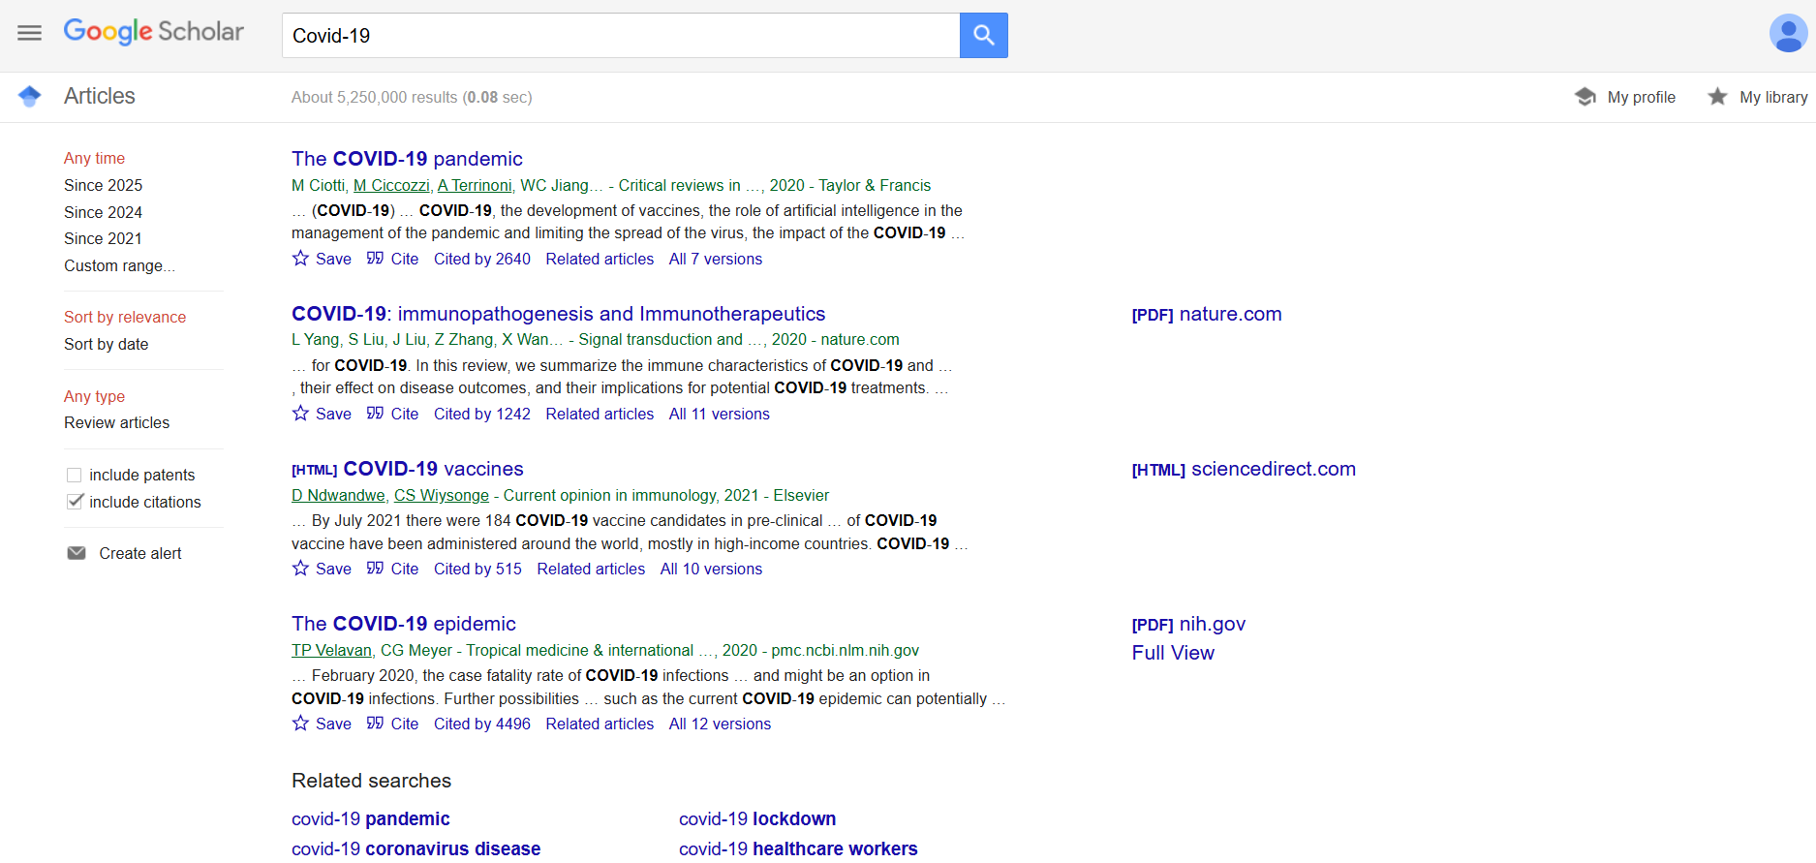Viewport: 1816px width, 863px height.
Task: Click All 7 versions
Action: [x=716, y=259]
